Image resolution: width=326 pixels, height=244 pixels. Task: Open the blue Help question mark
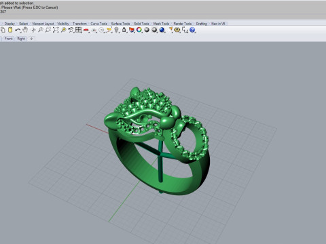192,30
